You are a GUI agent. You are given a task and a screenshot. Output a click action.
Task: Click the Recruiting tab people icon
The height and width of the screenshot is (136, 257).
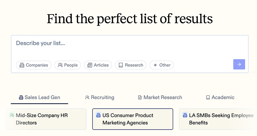point(87,97)
